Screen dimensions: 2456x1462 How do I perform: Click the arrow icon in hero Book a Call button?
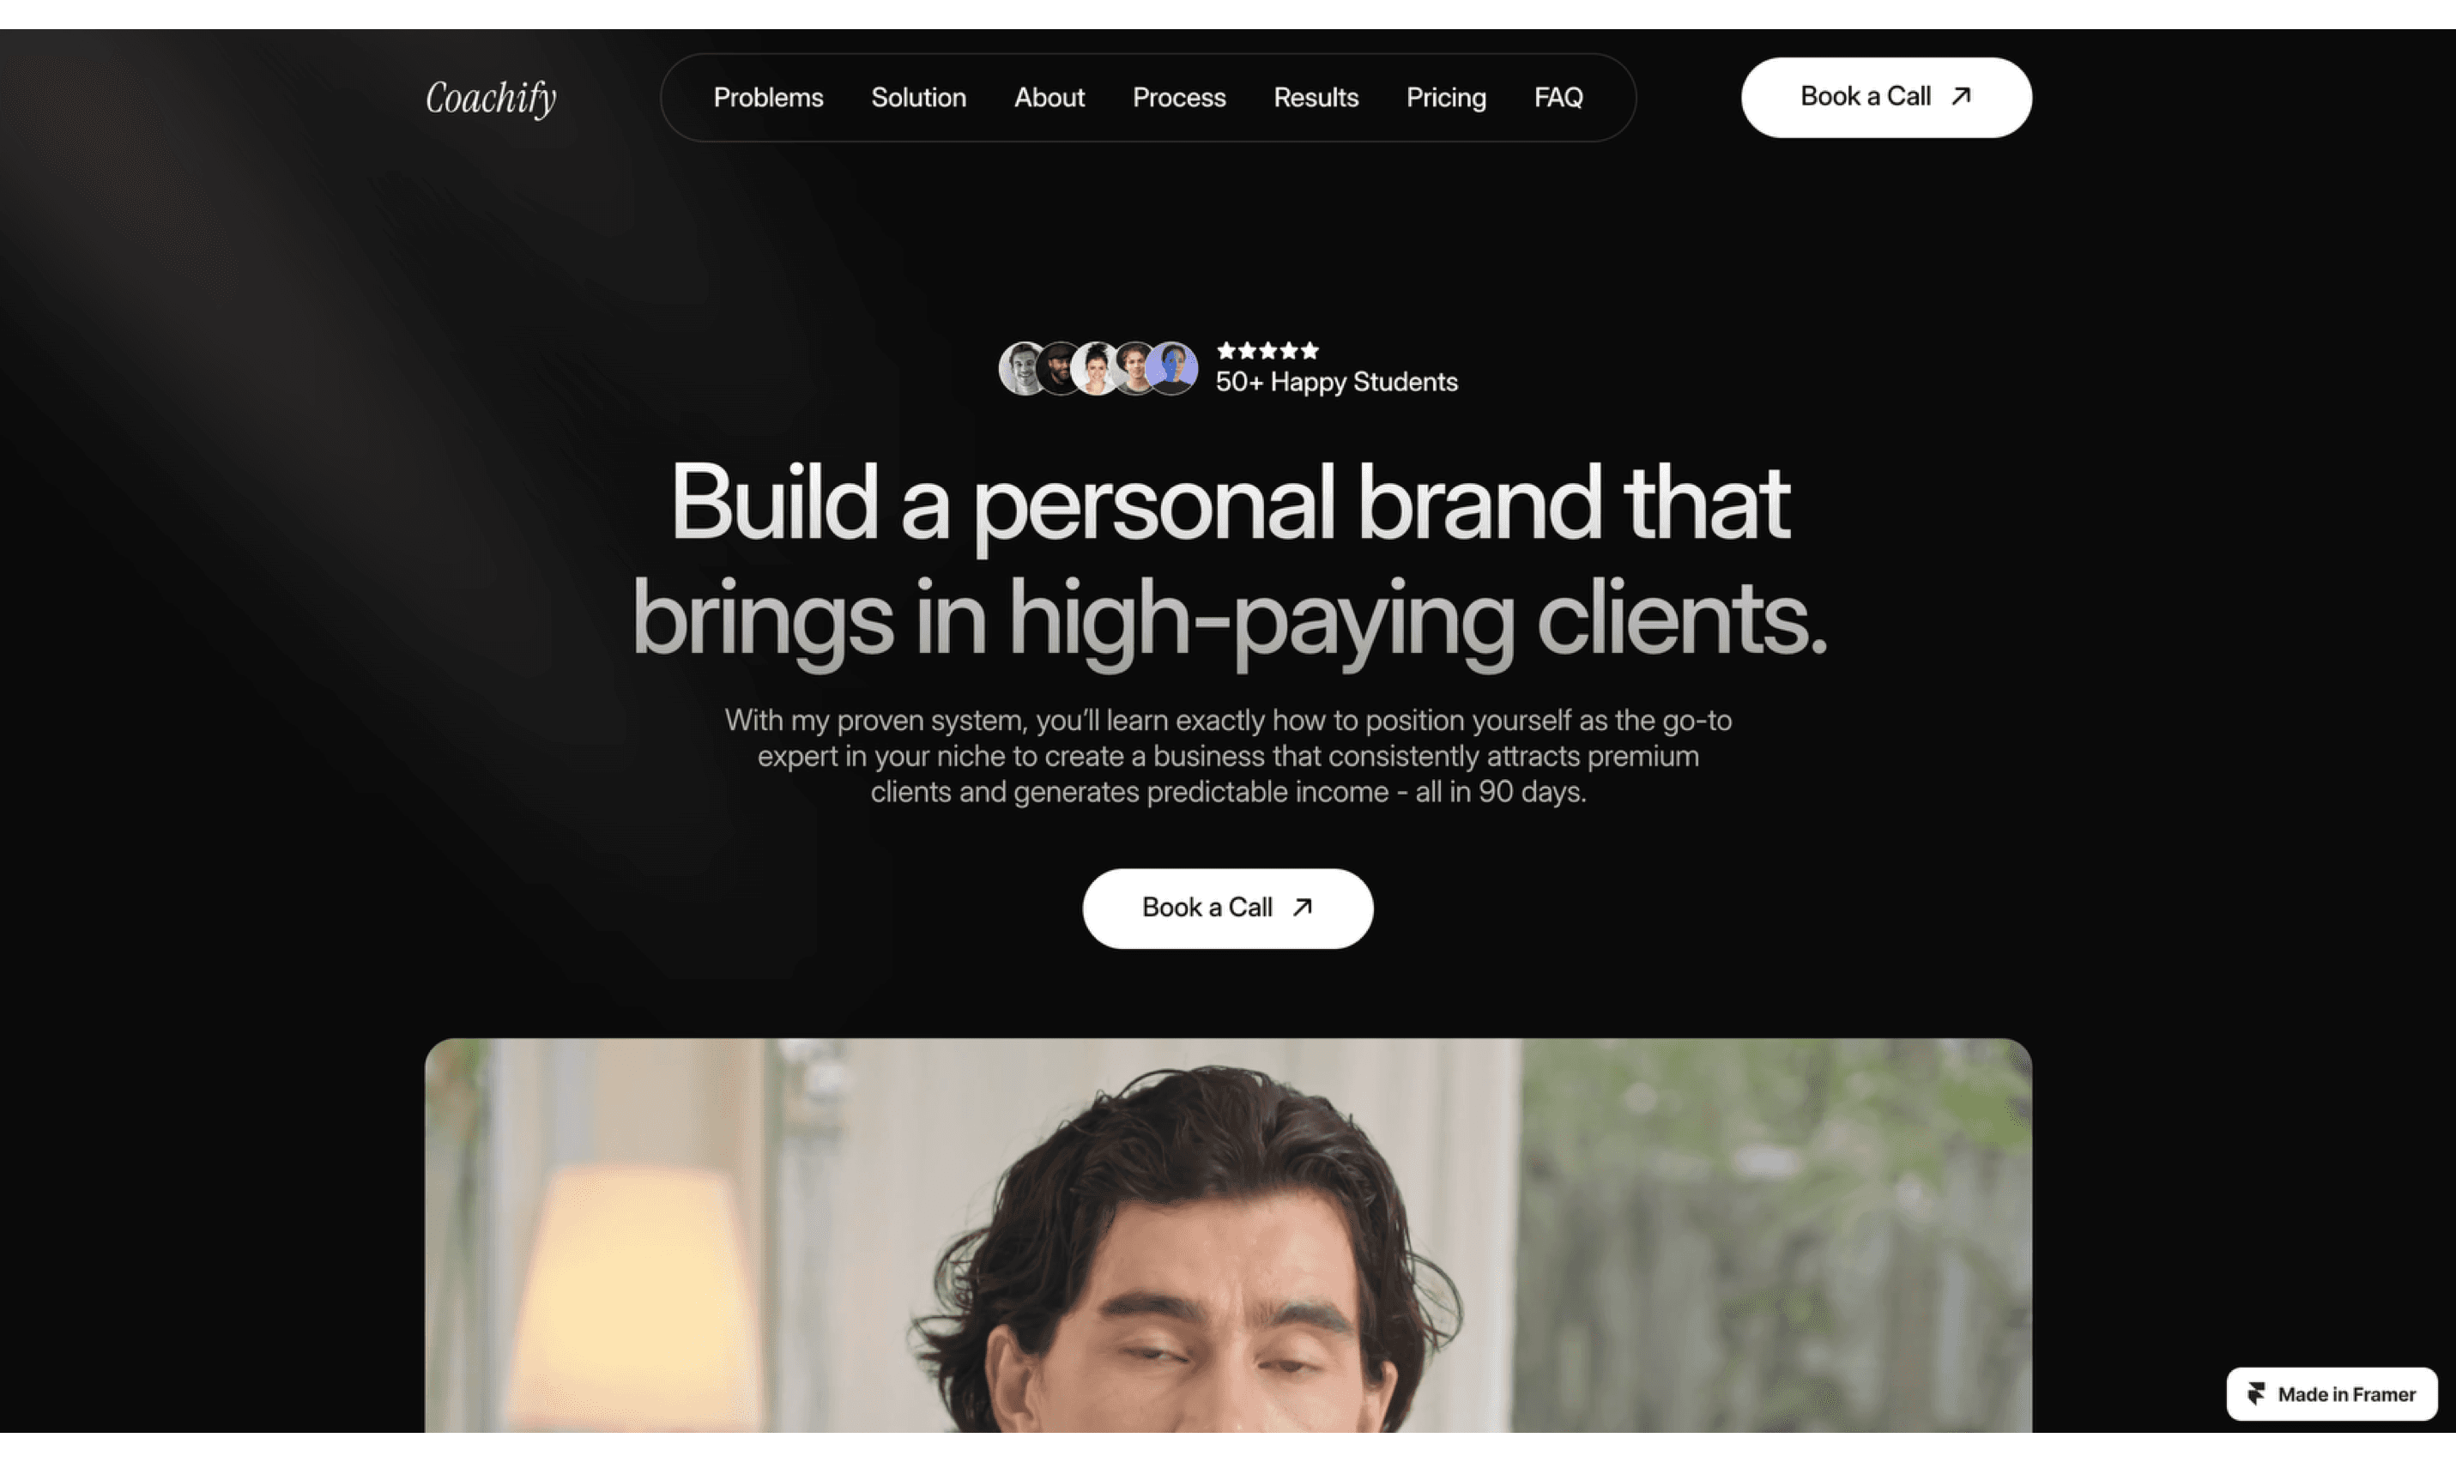click(1303, 906)
